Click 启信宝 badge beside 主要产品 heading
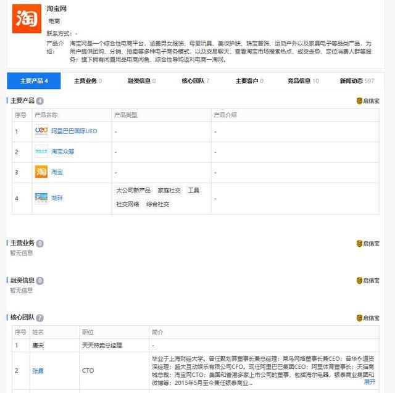This screenshot has width=395, height=393. click(368, 101)
